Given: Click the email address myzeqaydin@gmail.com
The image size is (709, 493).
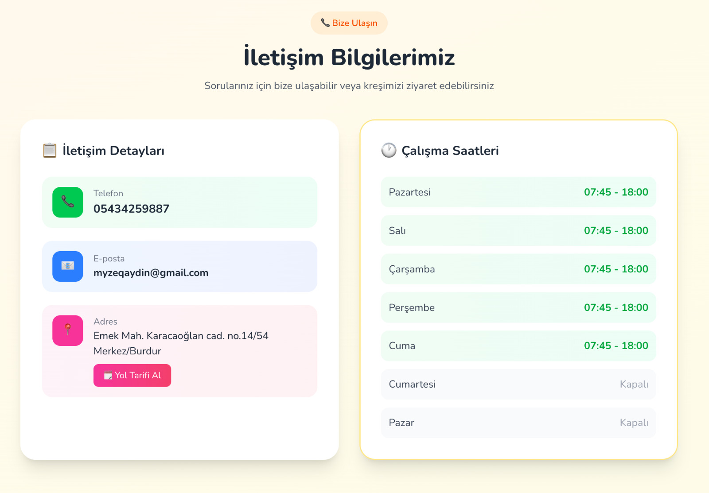Looking at the screenshot, I should point(150,273).
